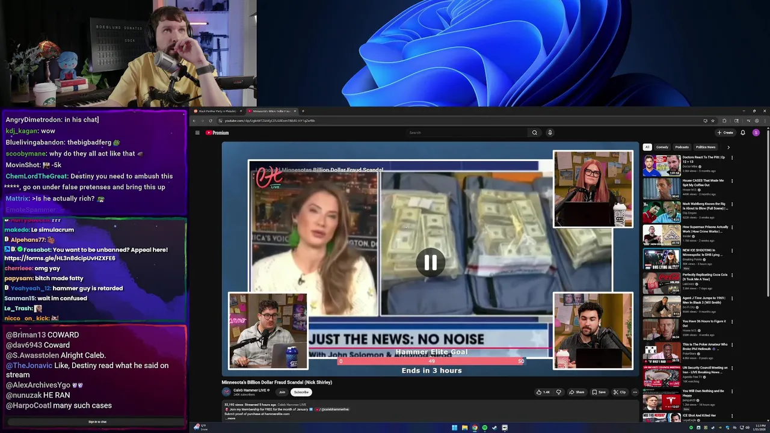Open the Fossabot forms.gle appeal link
The height and width of the screenshot is (433, 770).
point(60,259)
